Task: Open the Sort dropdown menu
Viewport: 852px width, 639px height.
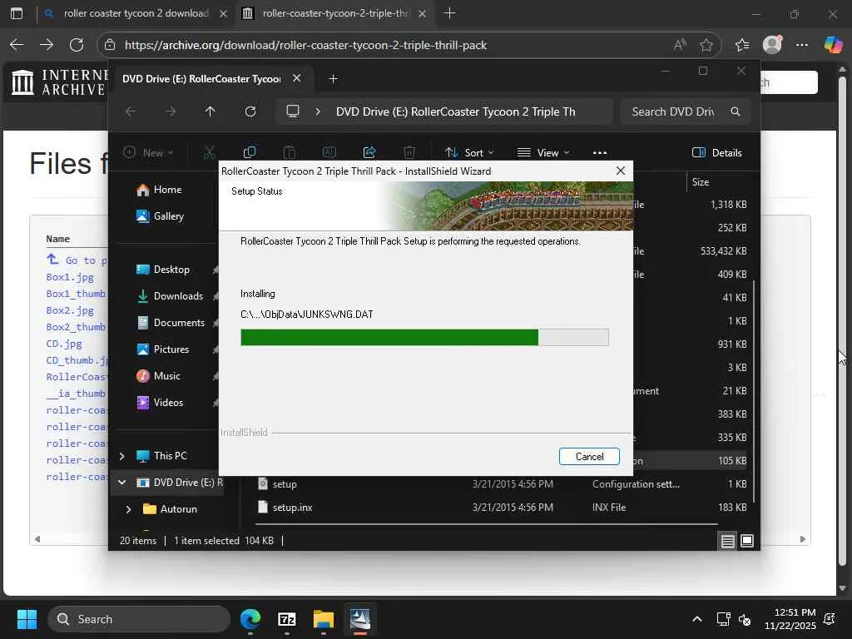Action: [x=469, y=153]
